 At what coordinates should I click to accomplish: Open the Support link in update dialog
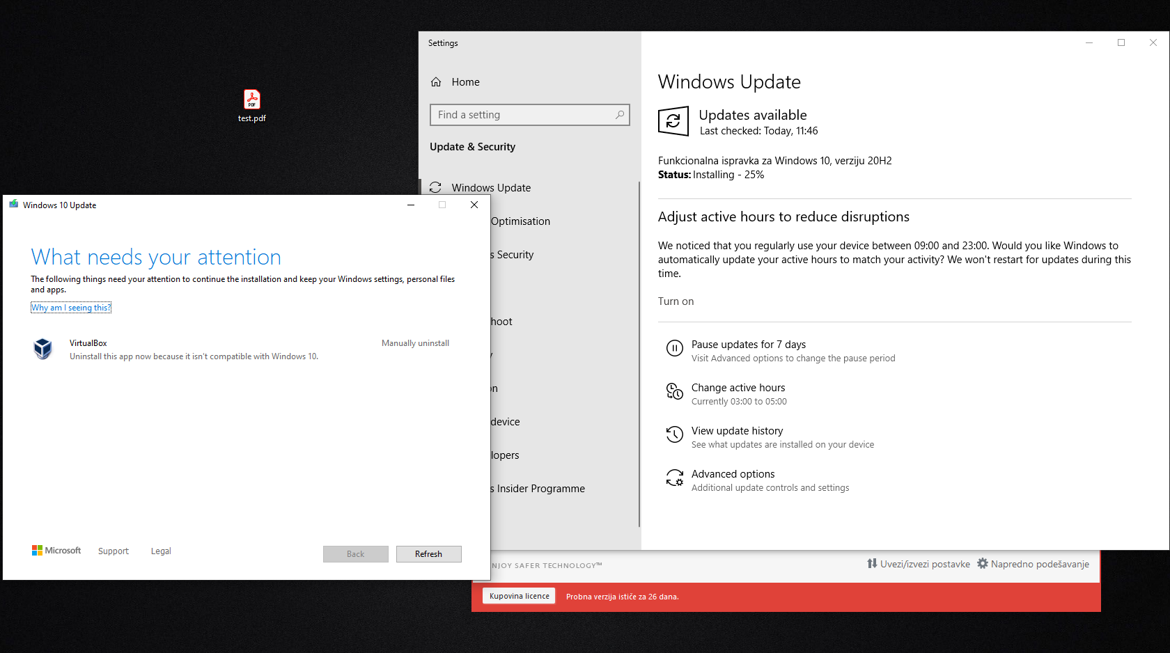(x=114, y=551)
